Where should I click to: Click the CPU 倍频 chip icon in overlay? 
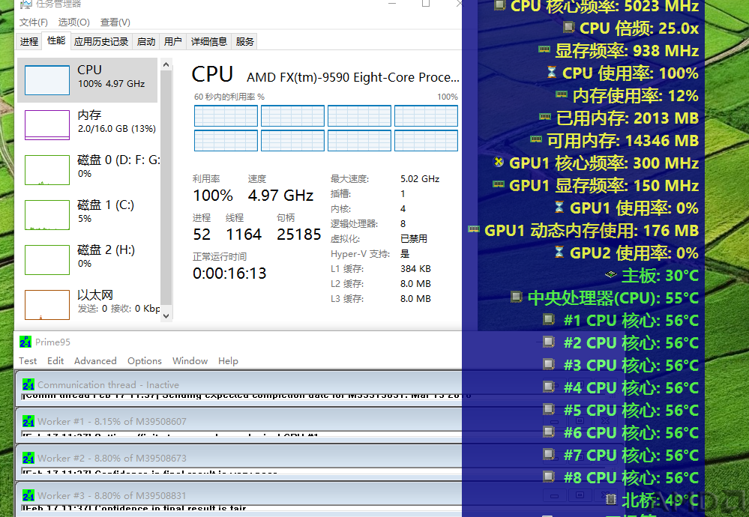coord(568,27)
